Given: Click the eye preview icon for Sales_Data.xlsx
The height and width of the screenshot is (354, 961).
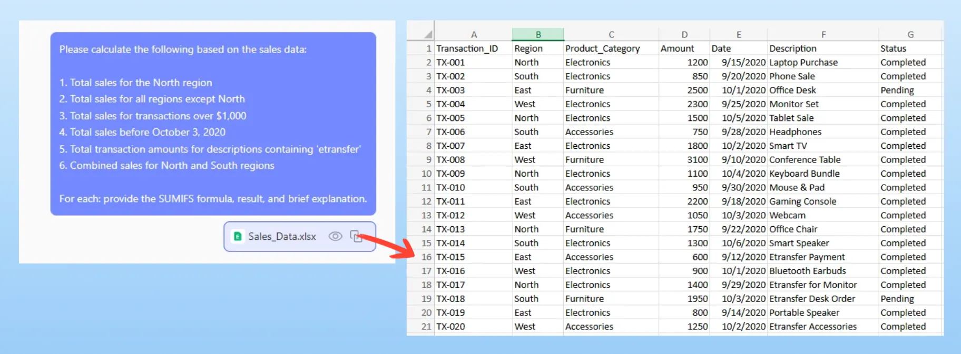Looking at the screenshot, I should tap(335, 236).
